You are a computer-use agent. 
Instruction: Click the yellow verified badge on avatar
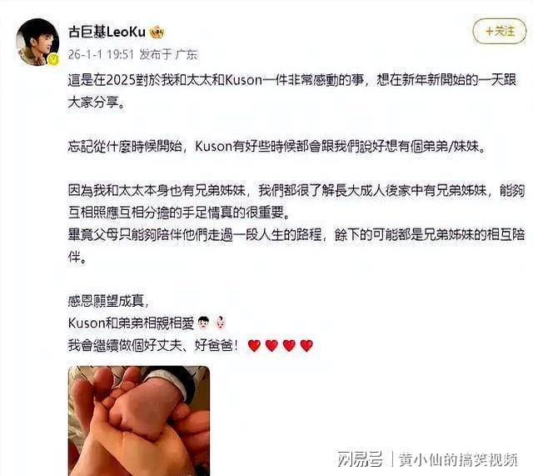(53, 59)
